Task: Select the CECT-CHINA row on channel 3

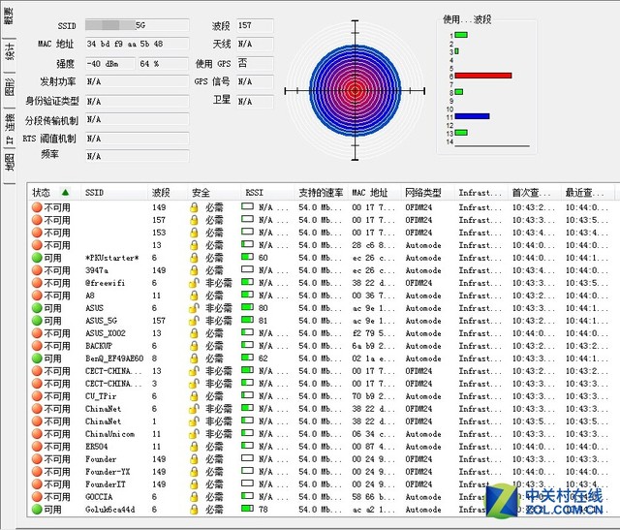Action: pyautogui.click(x=323, y=384)
